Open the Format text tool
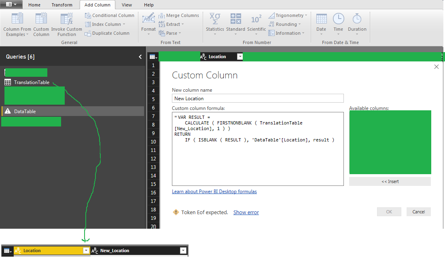 (148, 25)
